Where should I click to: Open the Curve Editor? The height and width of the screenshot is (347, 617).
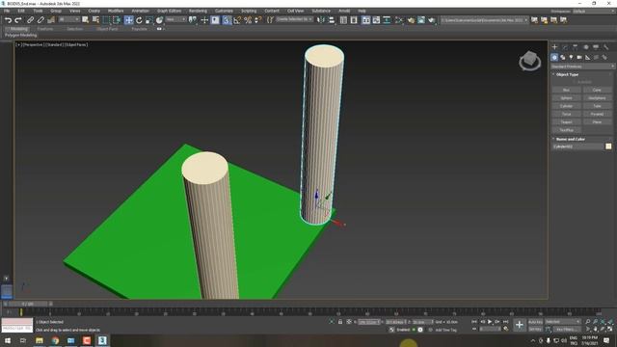click(377, 19)
